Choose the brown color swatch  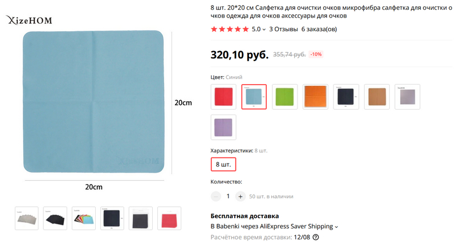click(x=377, y=97)
